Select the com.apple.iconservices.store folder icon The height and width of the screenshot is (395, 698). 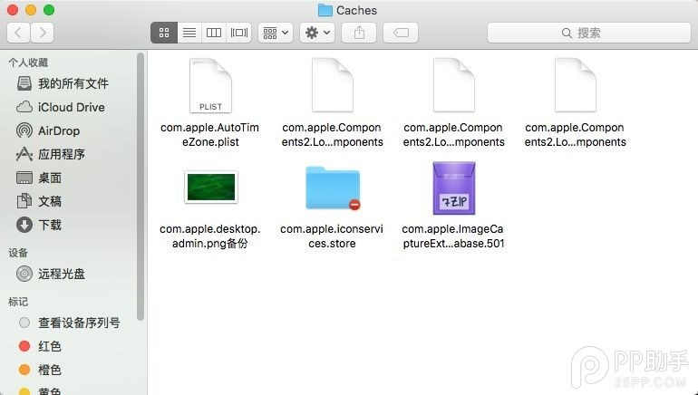point(333,188)
